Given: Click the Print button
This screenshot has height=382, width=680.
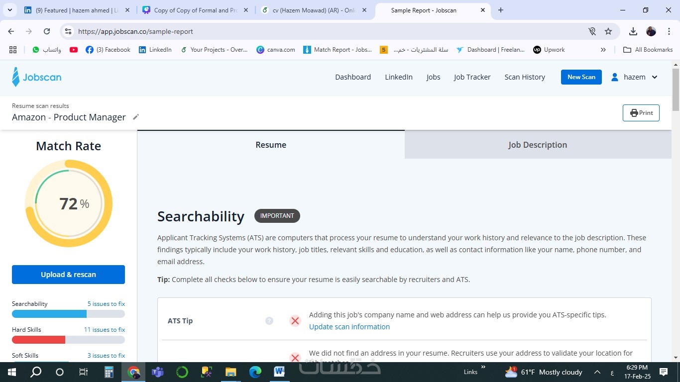Looking at the screenshot, I should [x=641, y=113].
